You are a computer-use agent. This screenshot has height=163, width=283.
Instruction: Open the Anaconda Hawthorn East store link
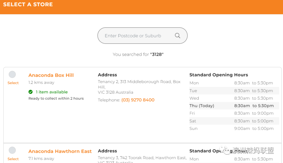click(60, 151)
